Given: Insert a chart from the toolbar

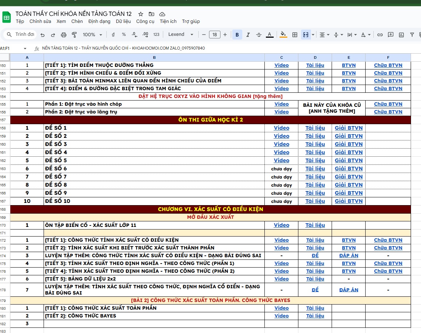Looking at the screenshot, I should point(401,35).
